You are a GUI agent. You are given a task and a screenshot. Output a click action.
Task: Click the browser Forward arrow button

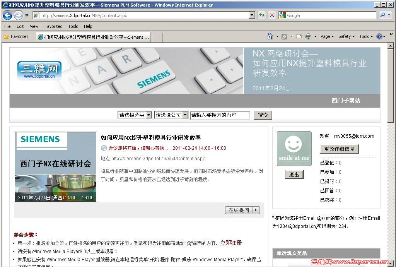(x=18, y=15)
